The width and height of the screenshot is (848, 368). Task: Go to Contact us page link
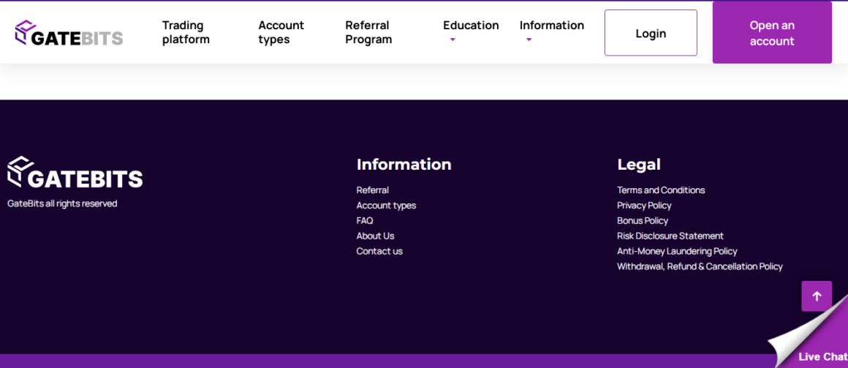point(379,251)
